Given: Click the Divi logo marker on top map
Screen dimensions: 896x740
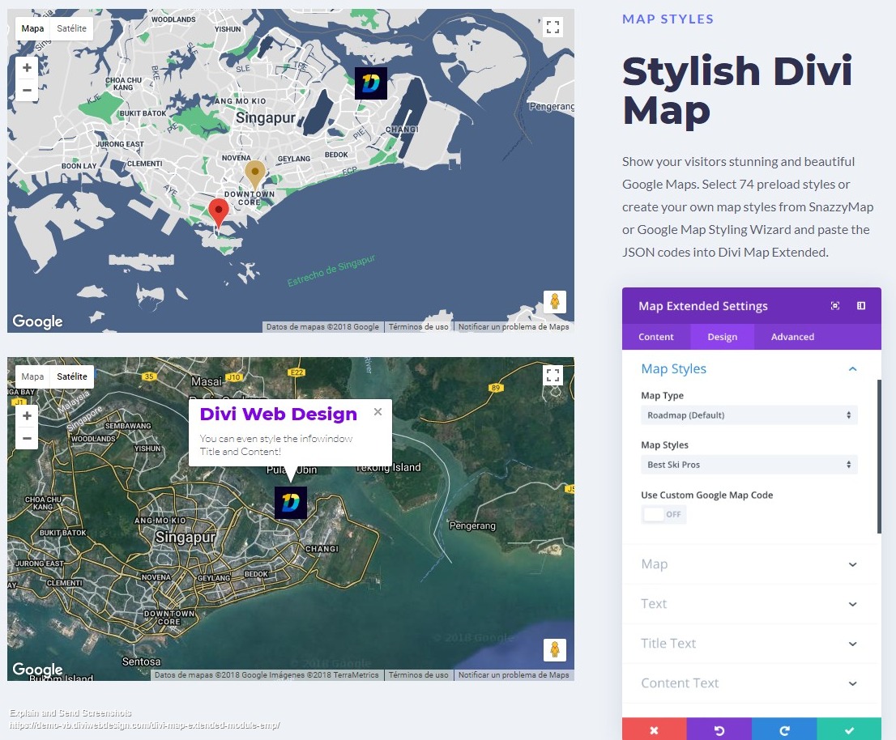Looking at the screenshot, I should tap(371, 83).
